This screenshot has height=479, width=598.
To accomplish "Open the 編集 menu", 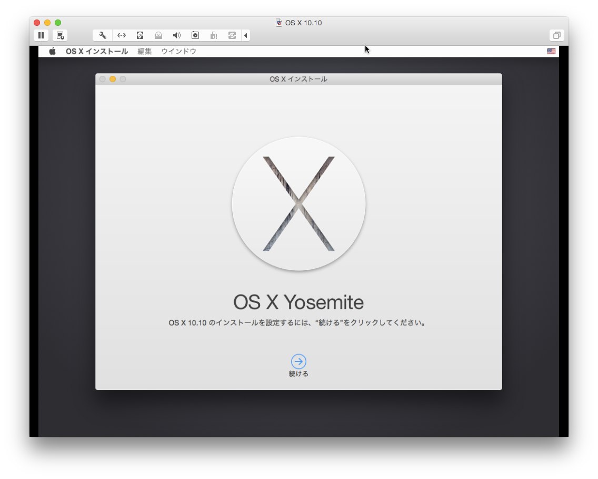I will 145,51.
